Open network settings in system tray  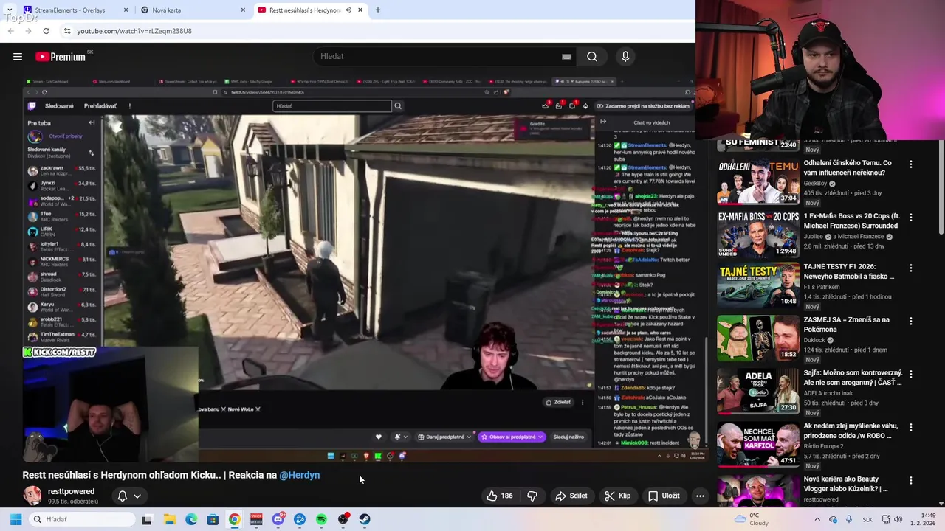(x=886, y=519)
